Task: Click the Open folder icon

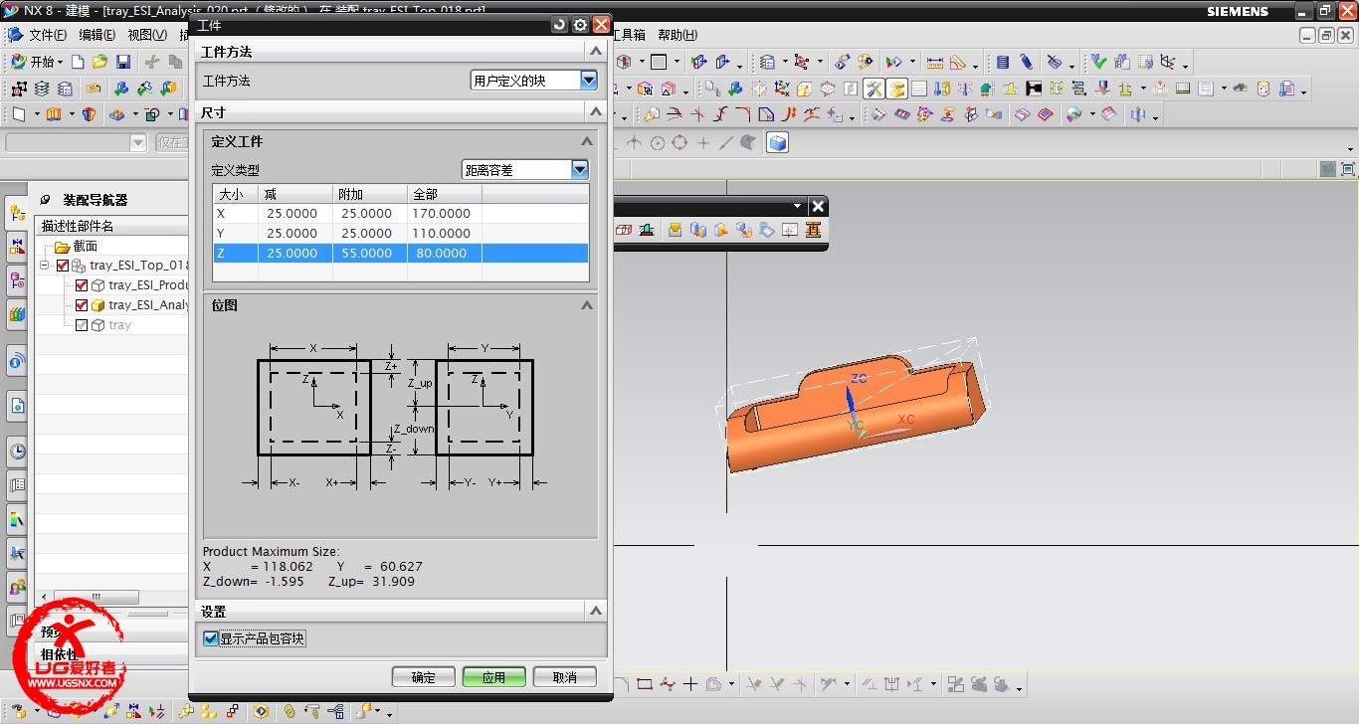Action: coord(99,62)
